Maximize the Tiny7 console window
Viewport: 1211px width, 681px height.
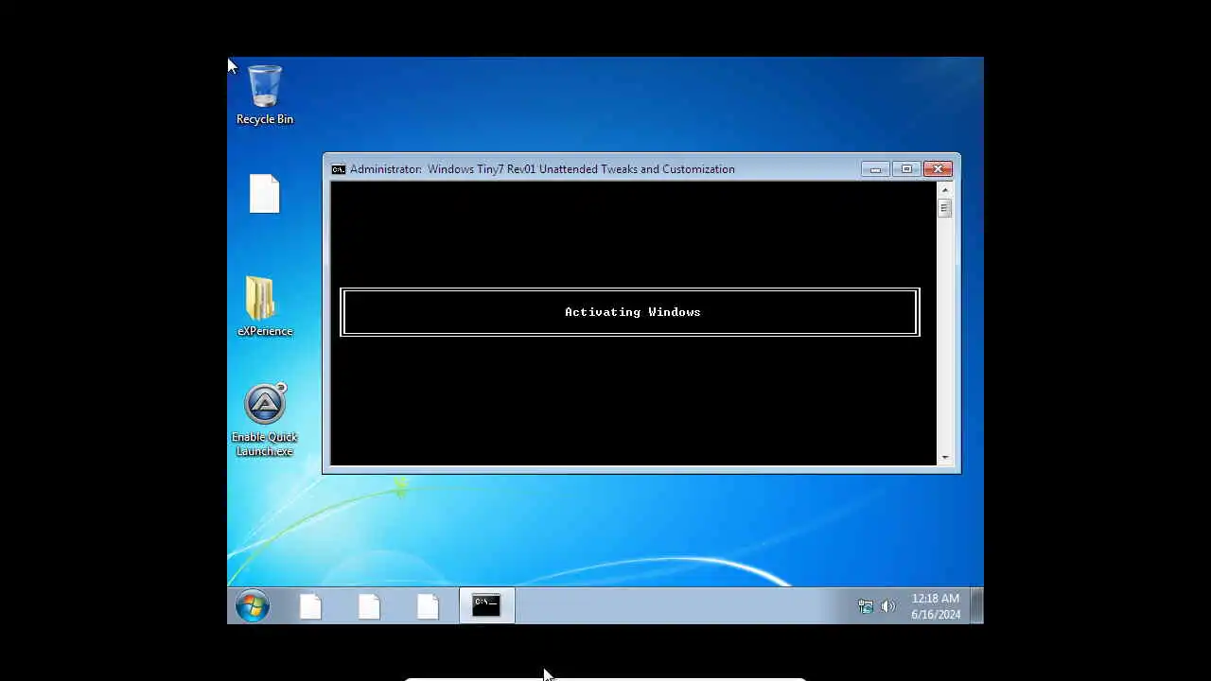tap(906, 169)
